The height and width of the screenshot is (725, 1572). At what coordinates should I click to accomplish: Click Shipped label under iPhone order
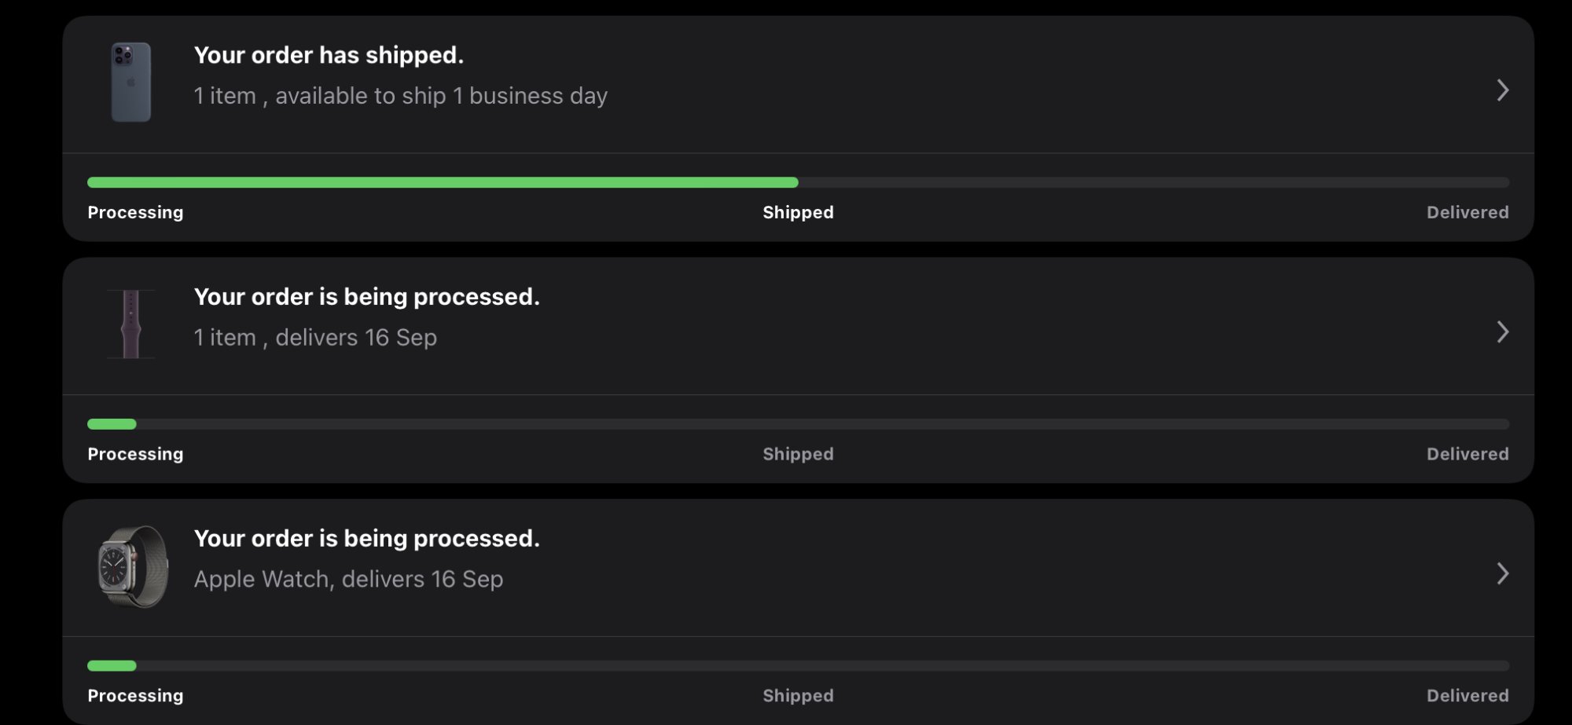click(x=798, y=212)
